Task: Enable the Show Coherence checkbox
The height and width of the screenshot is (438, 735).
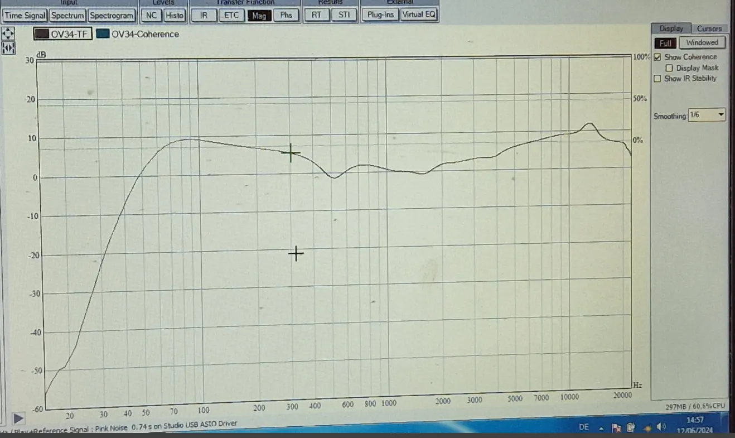Action: 657,57
